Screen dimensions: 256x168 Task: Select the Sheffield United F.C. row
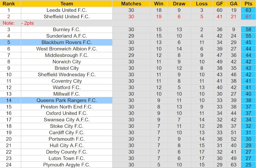[x=128, y=17]
